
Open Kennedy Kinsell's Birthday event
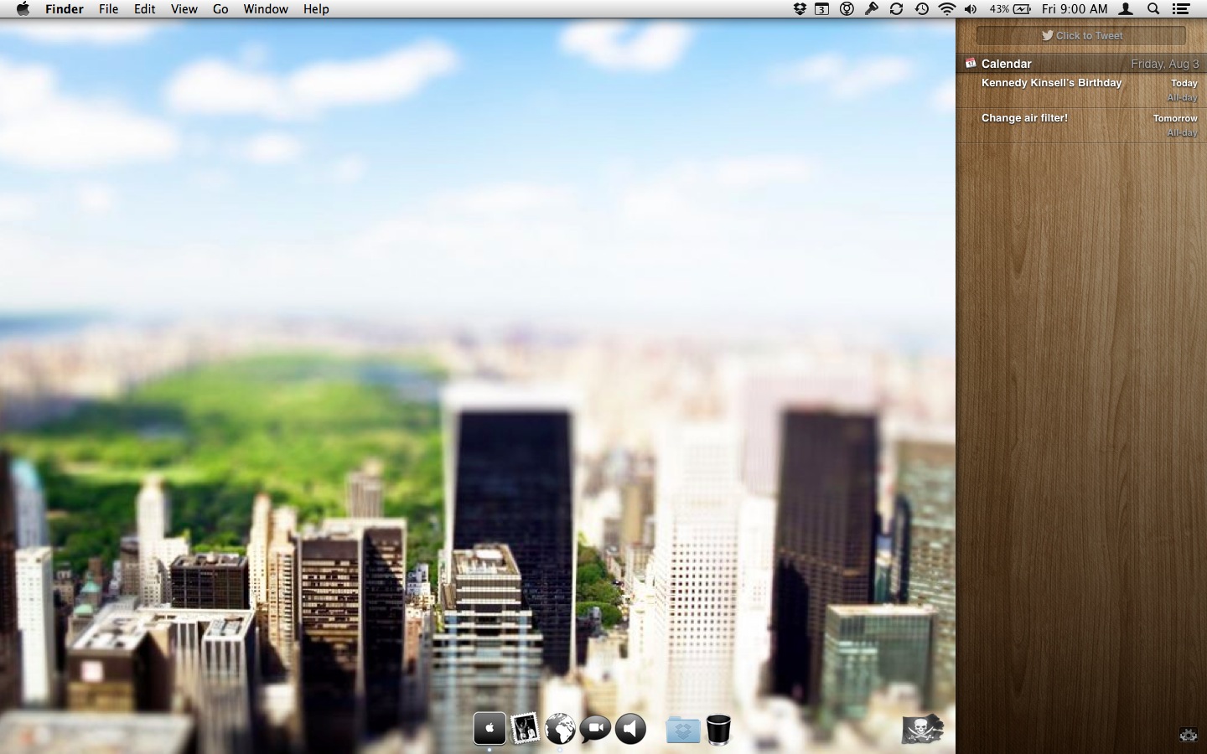(1081, 90)
